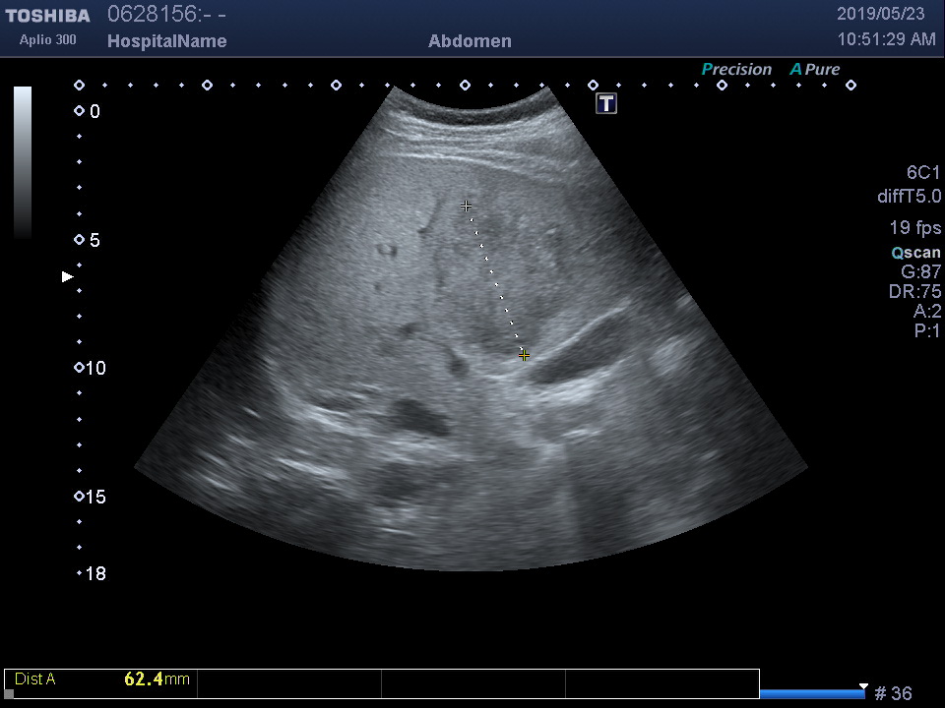
Task: Click the Dist A 62.4mm measurement result
Action: 101,678
